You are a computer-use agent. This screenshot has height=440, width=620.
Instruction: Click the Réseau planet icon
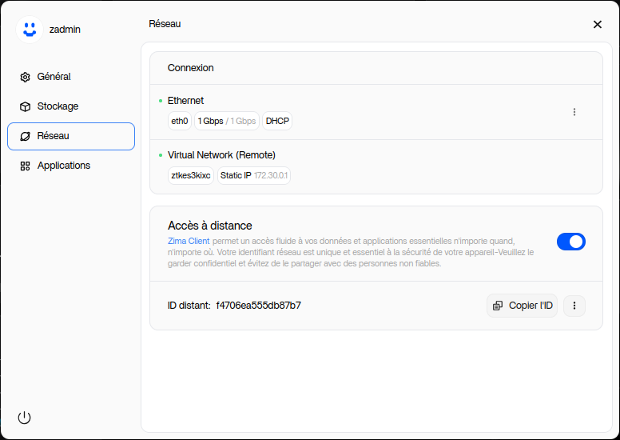pyautogui.click(x=25, y=137)
